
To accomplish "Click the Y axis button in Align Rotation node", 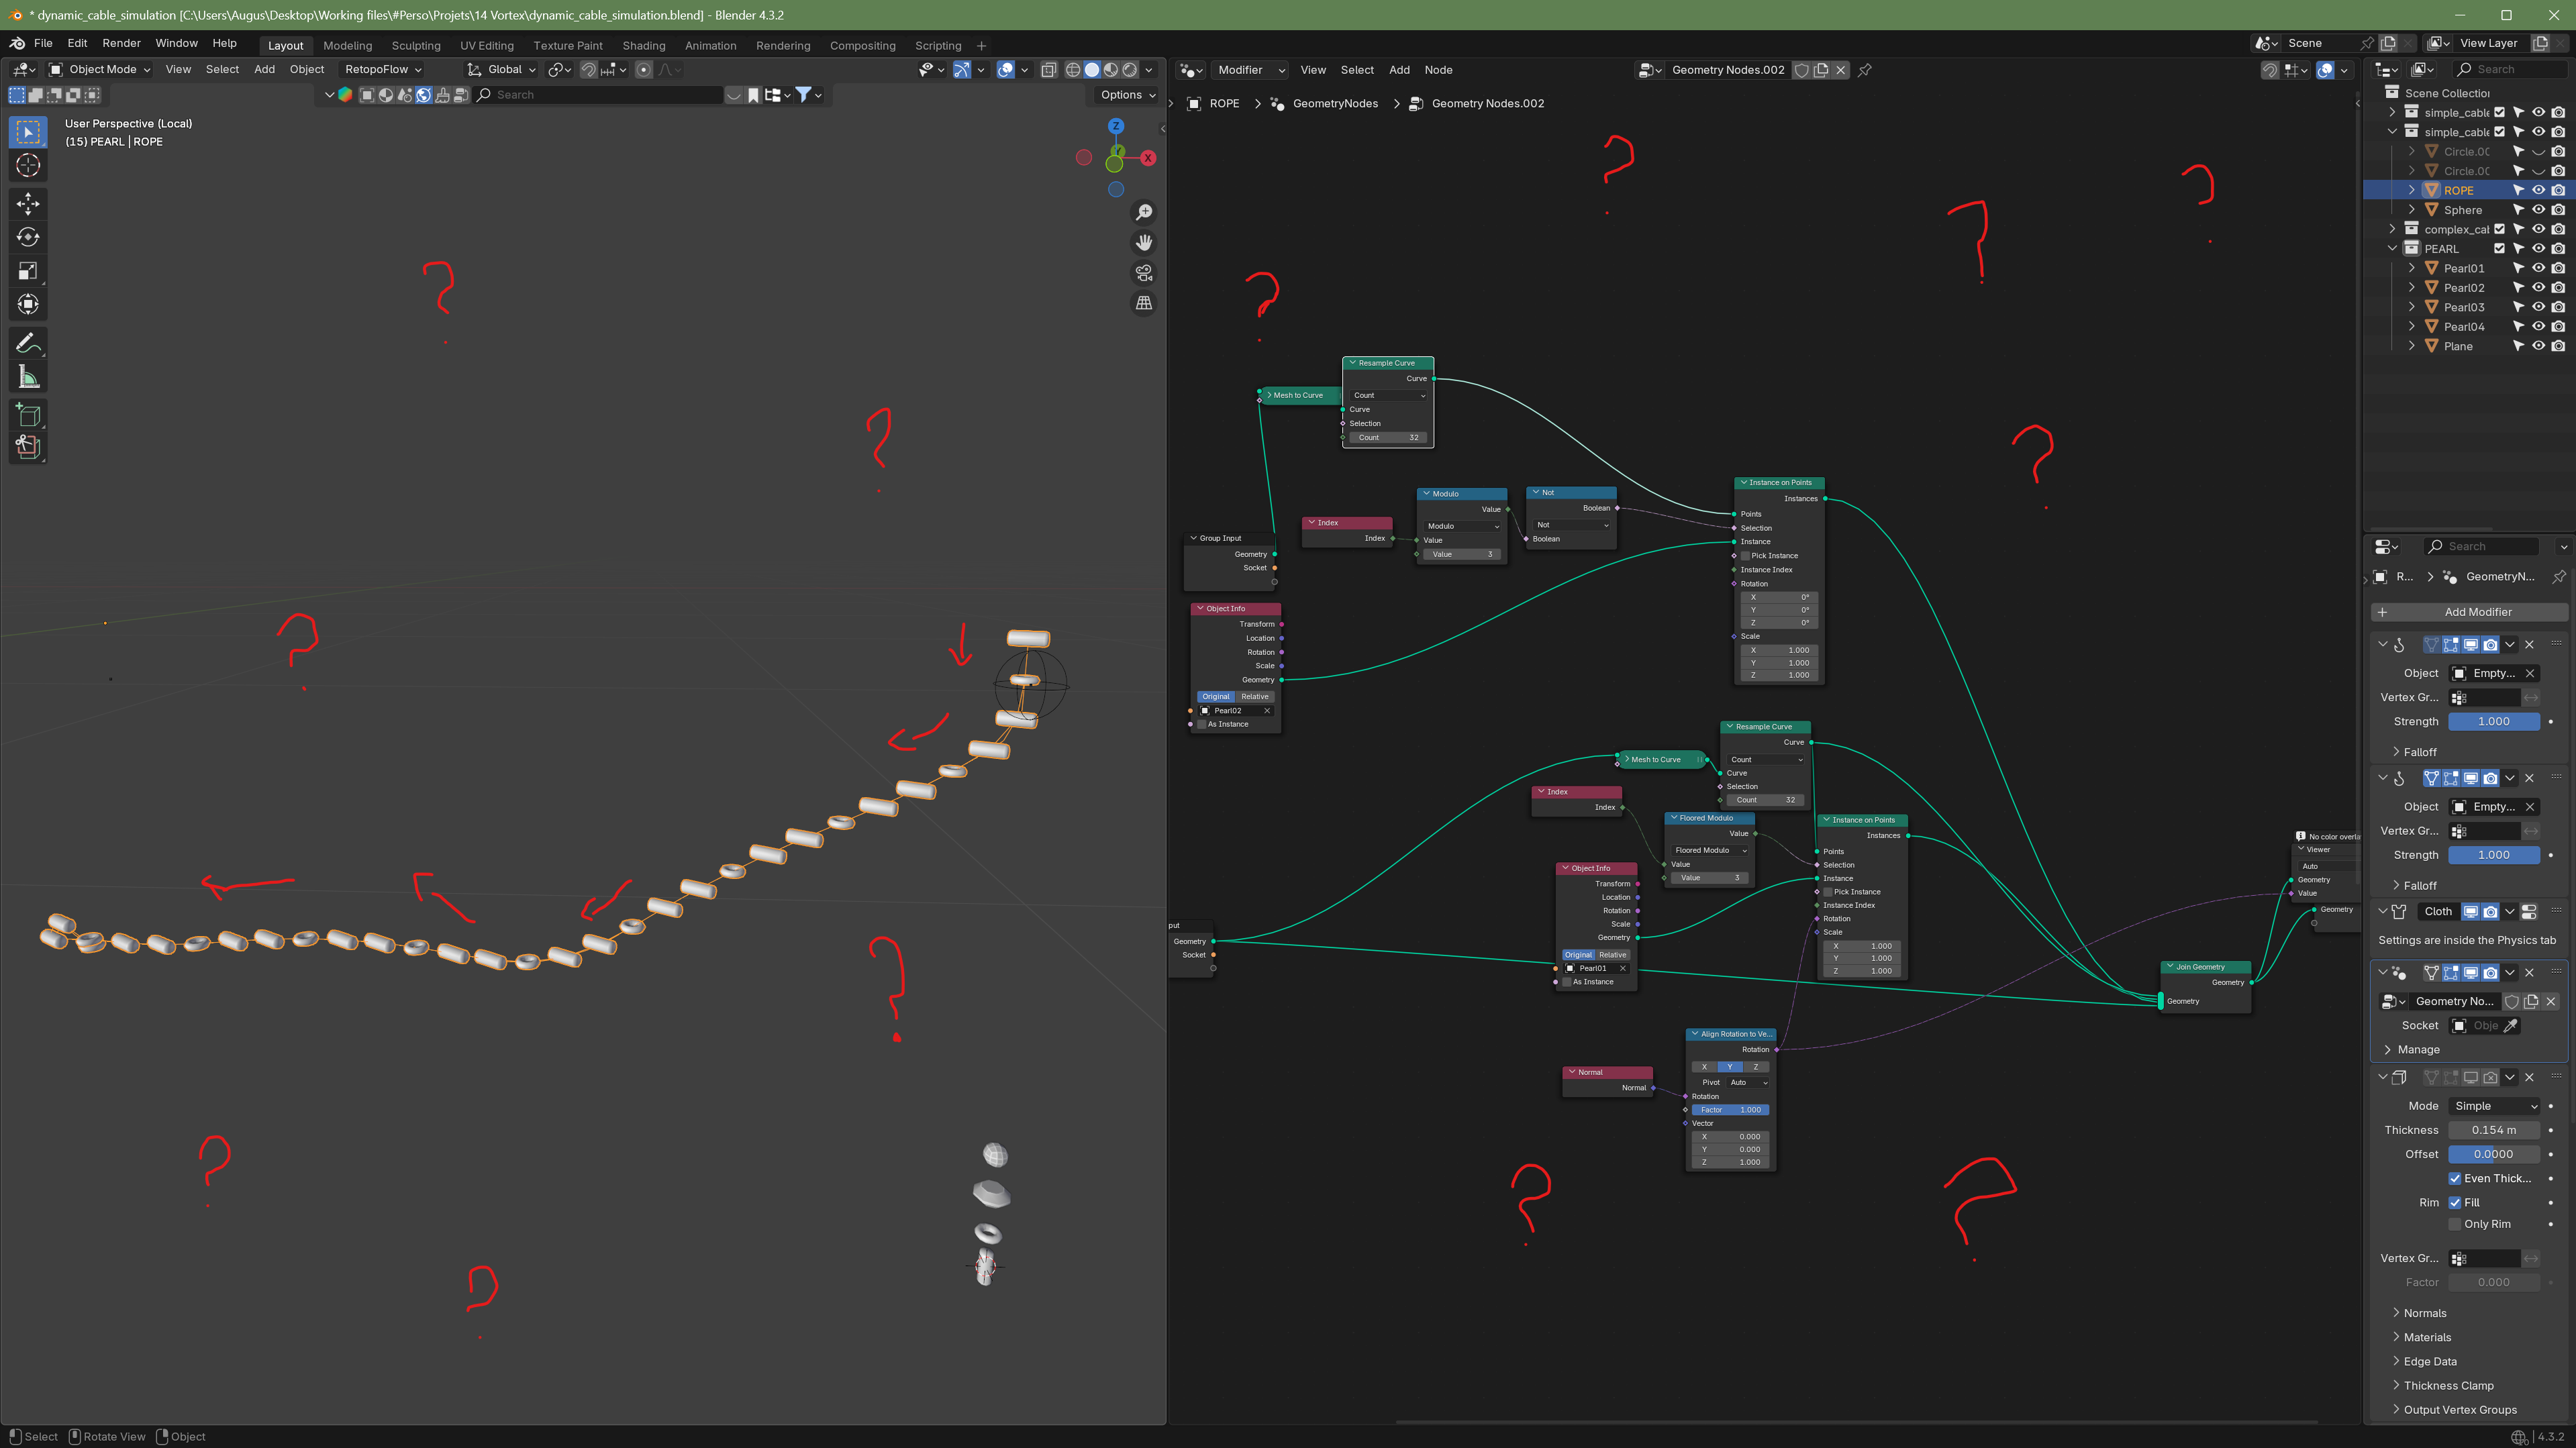I will click(1730, 1067).
